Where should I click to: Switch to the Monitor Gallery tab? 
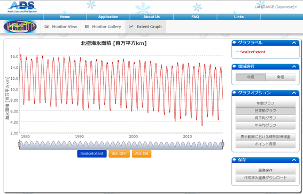click(103, 27)
